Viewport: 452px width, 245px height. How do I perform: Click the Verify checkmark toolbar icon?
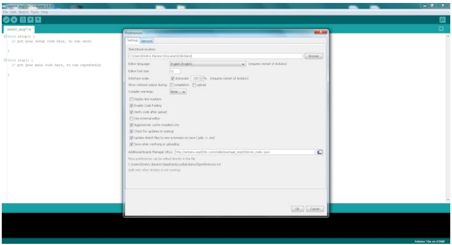pyautogui.click(x=5, y=19)
